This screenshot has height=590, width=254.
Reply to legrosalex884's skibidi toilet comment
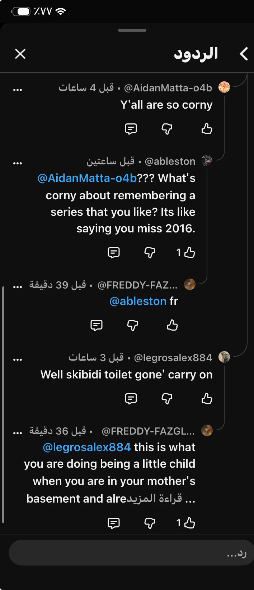131,399
